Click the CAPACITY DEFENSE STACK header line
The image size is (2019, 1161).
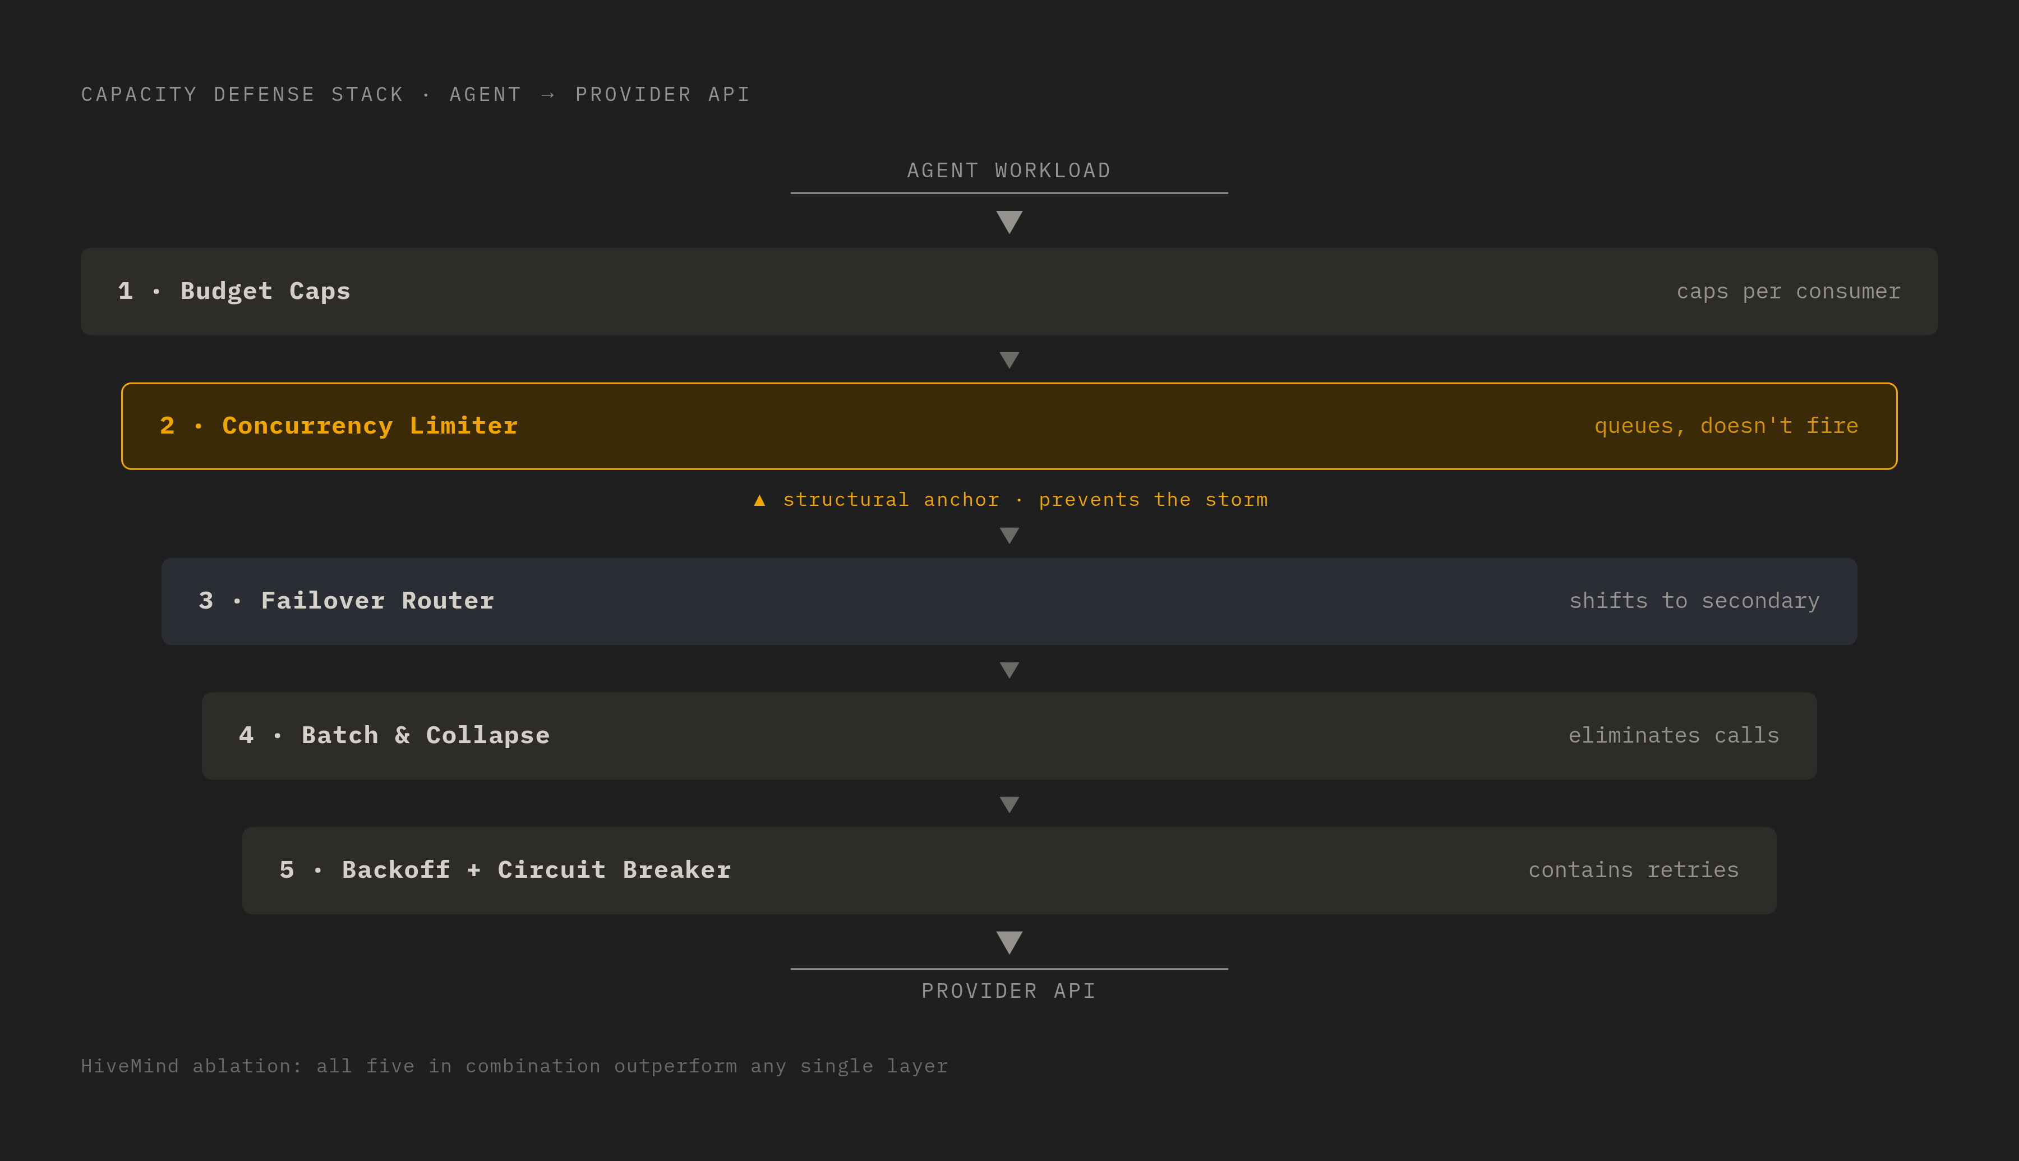click(415, 95)
